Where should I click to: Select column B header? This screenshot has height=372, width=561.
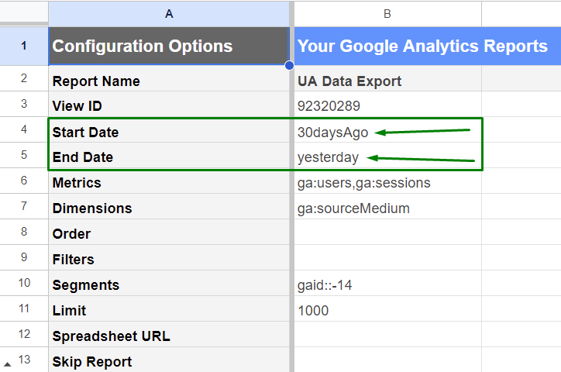pos(387,14)
